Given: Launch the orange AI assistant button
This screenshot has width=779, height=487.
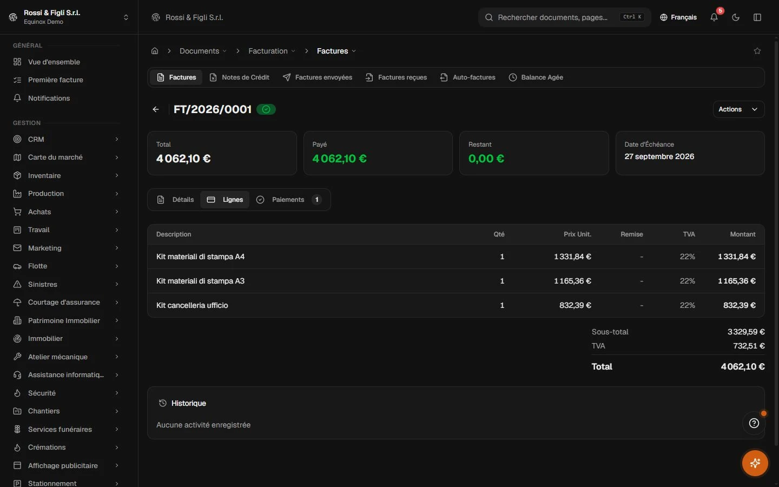Looking at the screenshot, I should pyautogui.click(x=755, y=463).
